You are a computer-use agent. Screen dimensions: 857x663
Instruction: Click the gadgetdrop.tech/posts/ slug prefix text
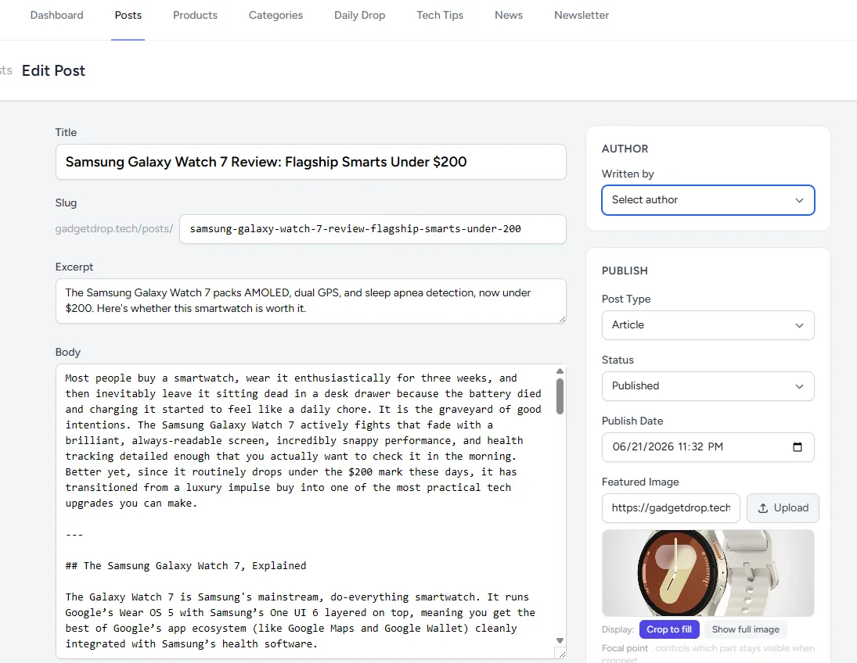pos(113,229)
